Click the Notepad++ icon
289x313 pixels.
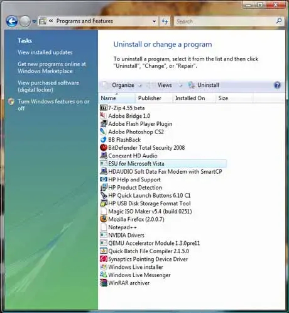click(x=104, y=227)
